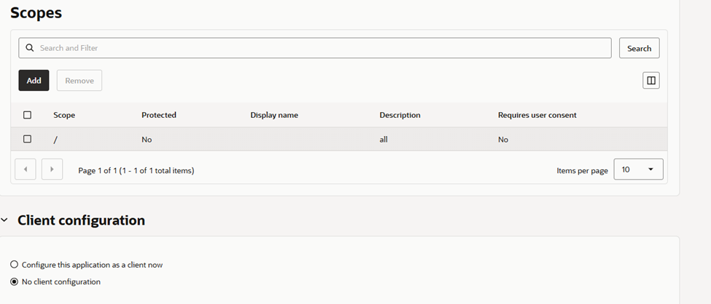Select all scopes header checkbox
The height and width of the screenshot is (304, 711).
tap(28, 115)
